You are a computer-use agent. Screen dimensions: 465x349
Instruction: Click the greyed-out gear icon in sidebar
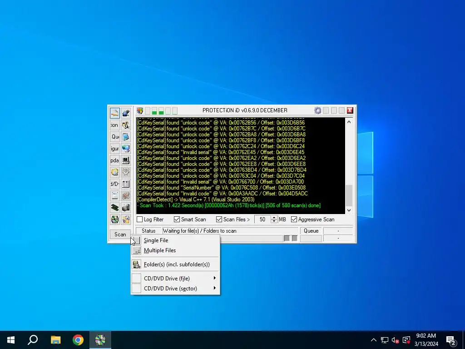click(x=126, y=172)
